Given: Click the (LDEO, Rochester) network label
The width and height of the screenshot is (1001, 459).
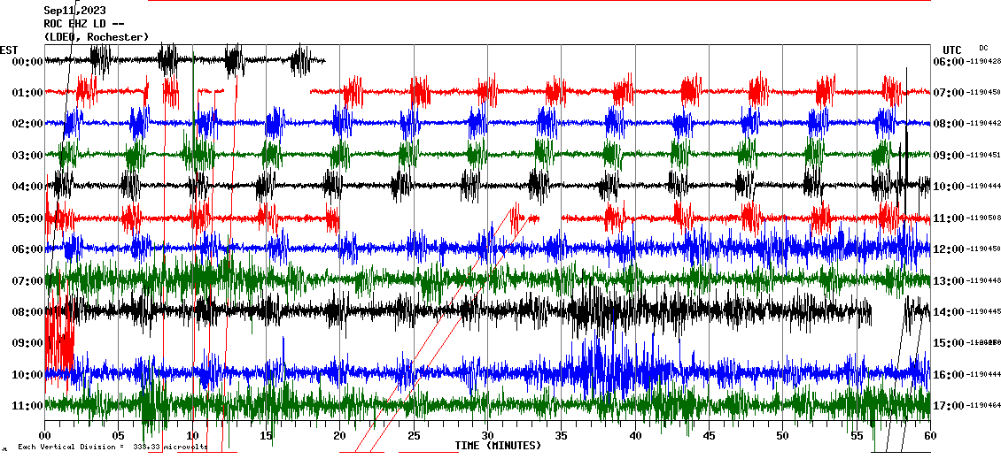Looking at the screenshot, I should pyautogui.click(x=96, y=37).
